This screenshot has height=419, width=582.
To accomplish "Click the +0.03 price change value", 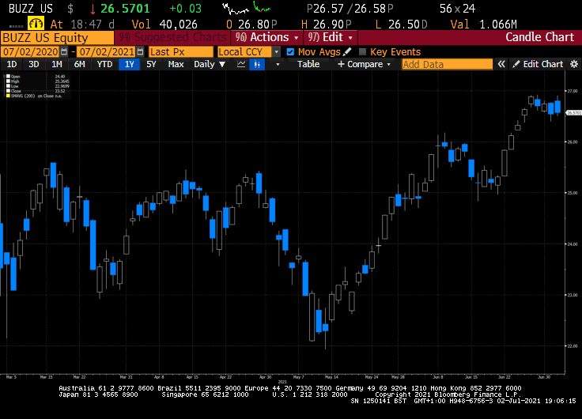I will click(185, 9).
